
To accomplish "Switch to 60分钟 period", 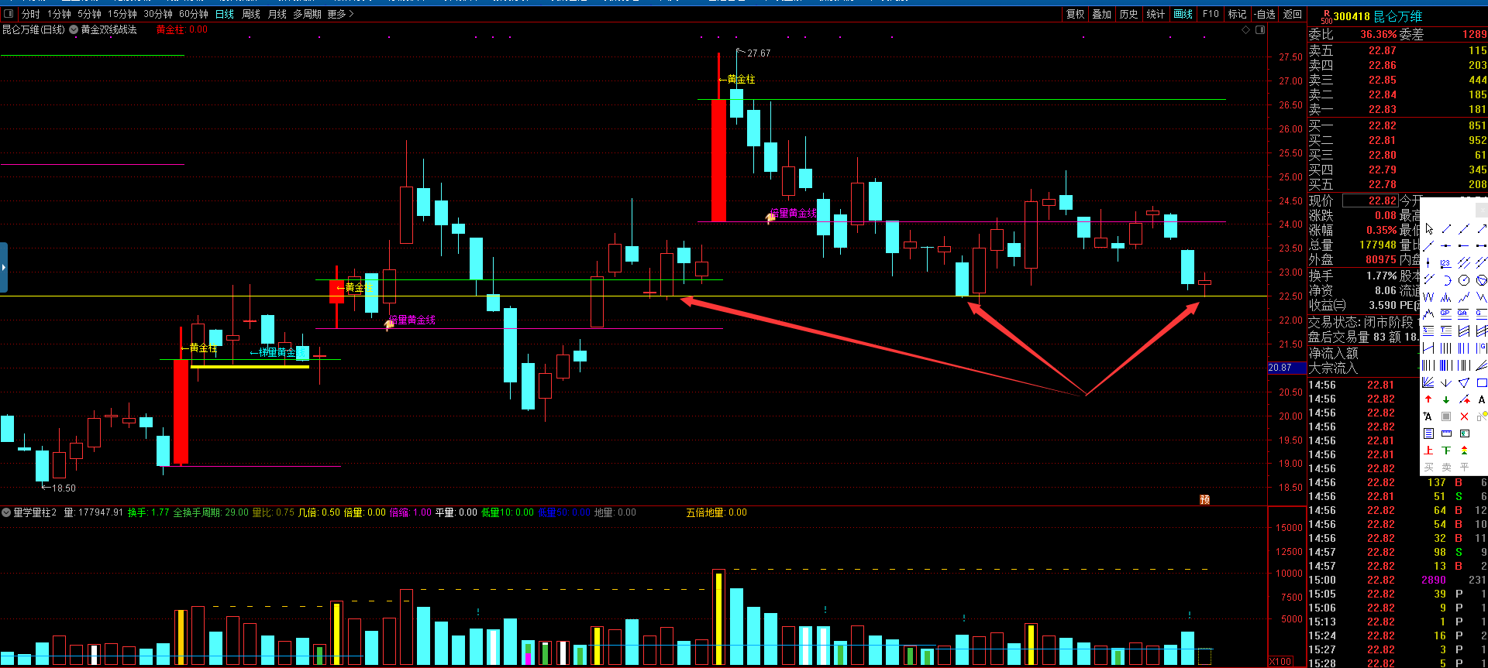I will [x=194, y=14].
